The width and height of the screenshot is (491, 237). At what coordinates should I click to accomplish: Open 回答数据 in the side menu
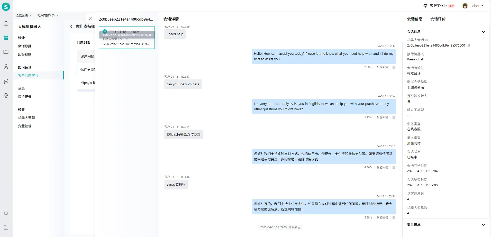pyautogui.click(x=25, y=54)
